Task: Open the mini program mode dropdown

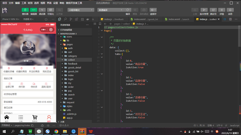Action: [x=81, y=10]
